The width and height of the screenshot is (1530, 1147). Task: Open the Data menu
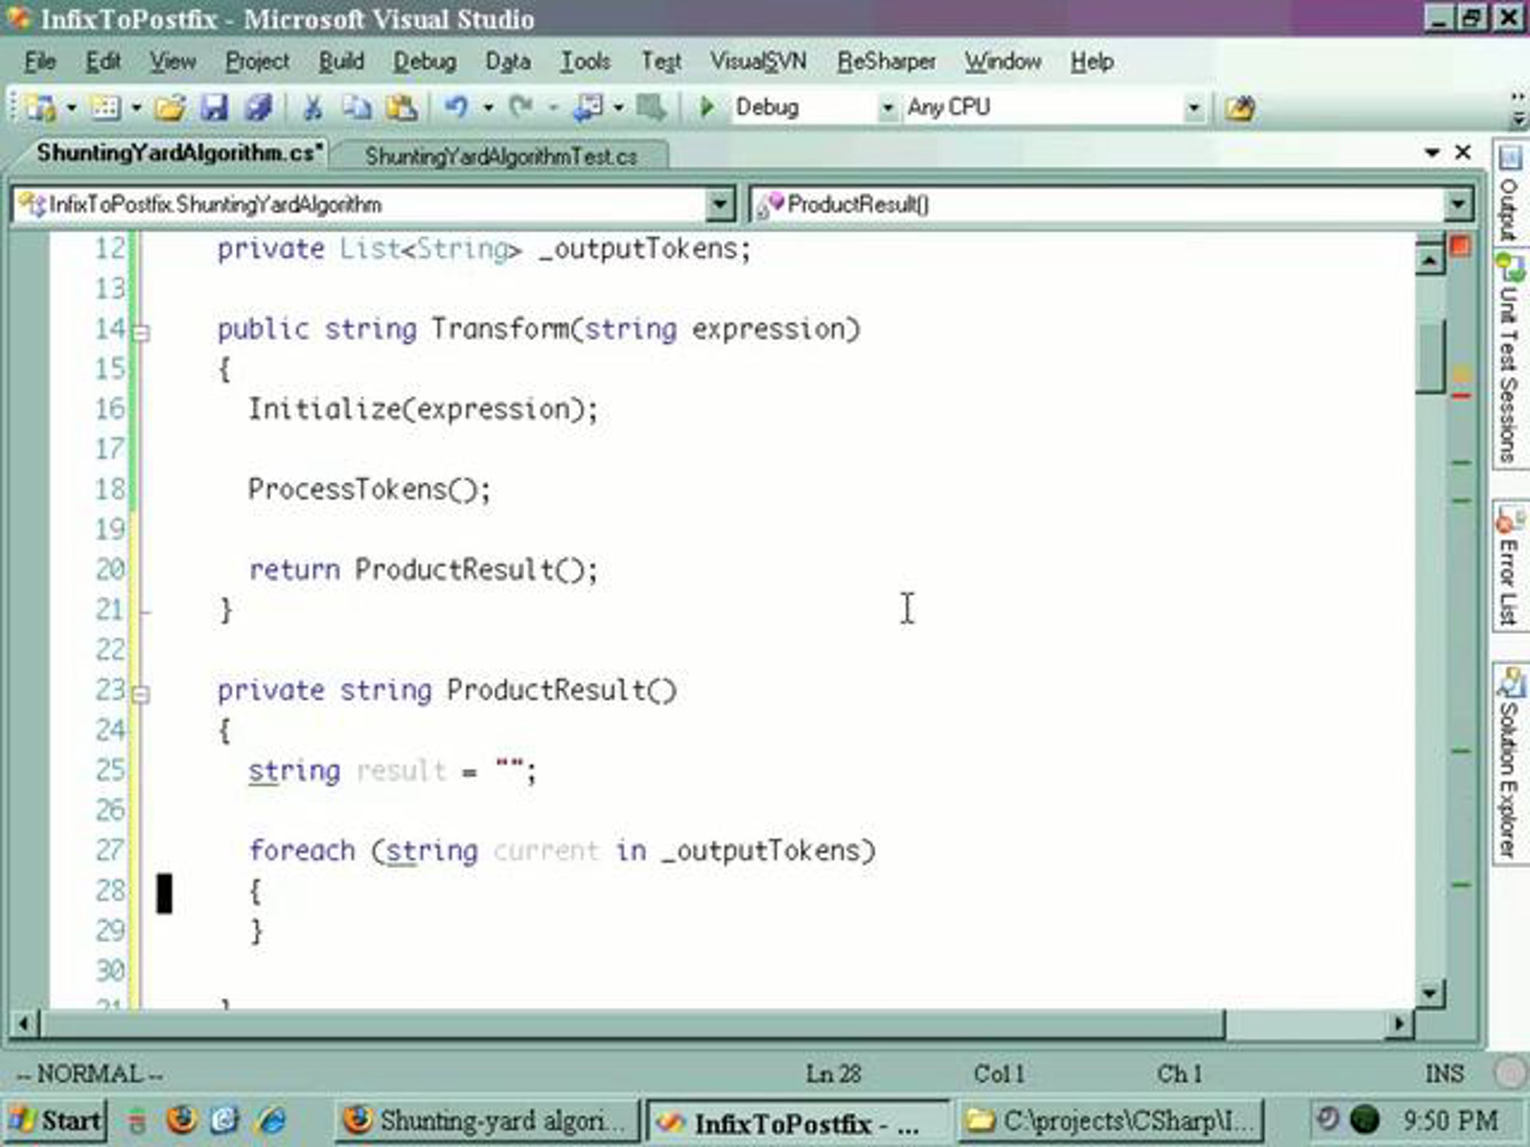click(x=507, y=62)
